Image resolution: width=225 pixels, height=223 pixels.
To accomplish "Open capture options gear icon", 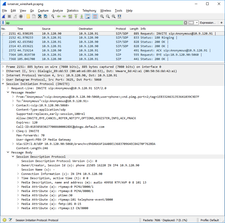I will click(21, 16).
